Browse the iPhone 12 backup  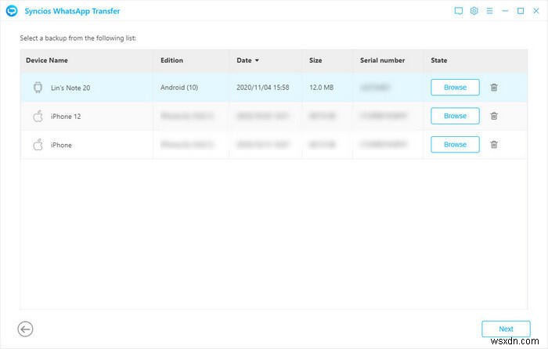(x=455, y=116)
